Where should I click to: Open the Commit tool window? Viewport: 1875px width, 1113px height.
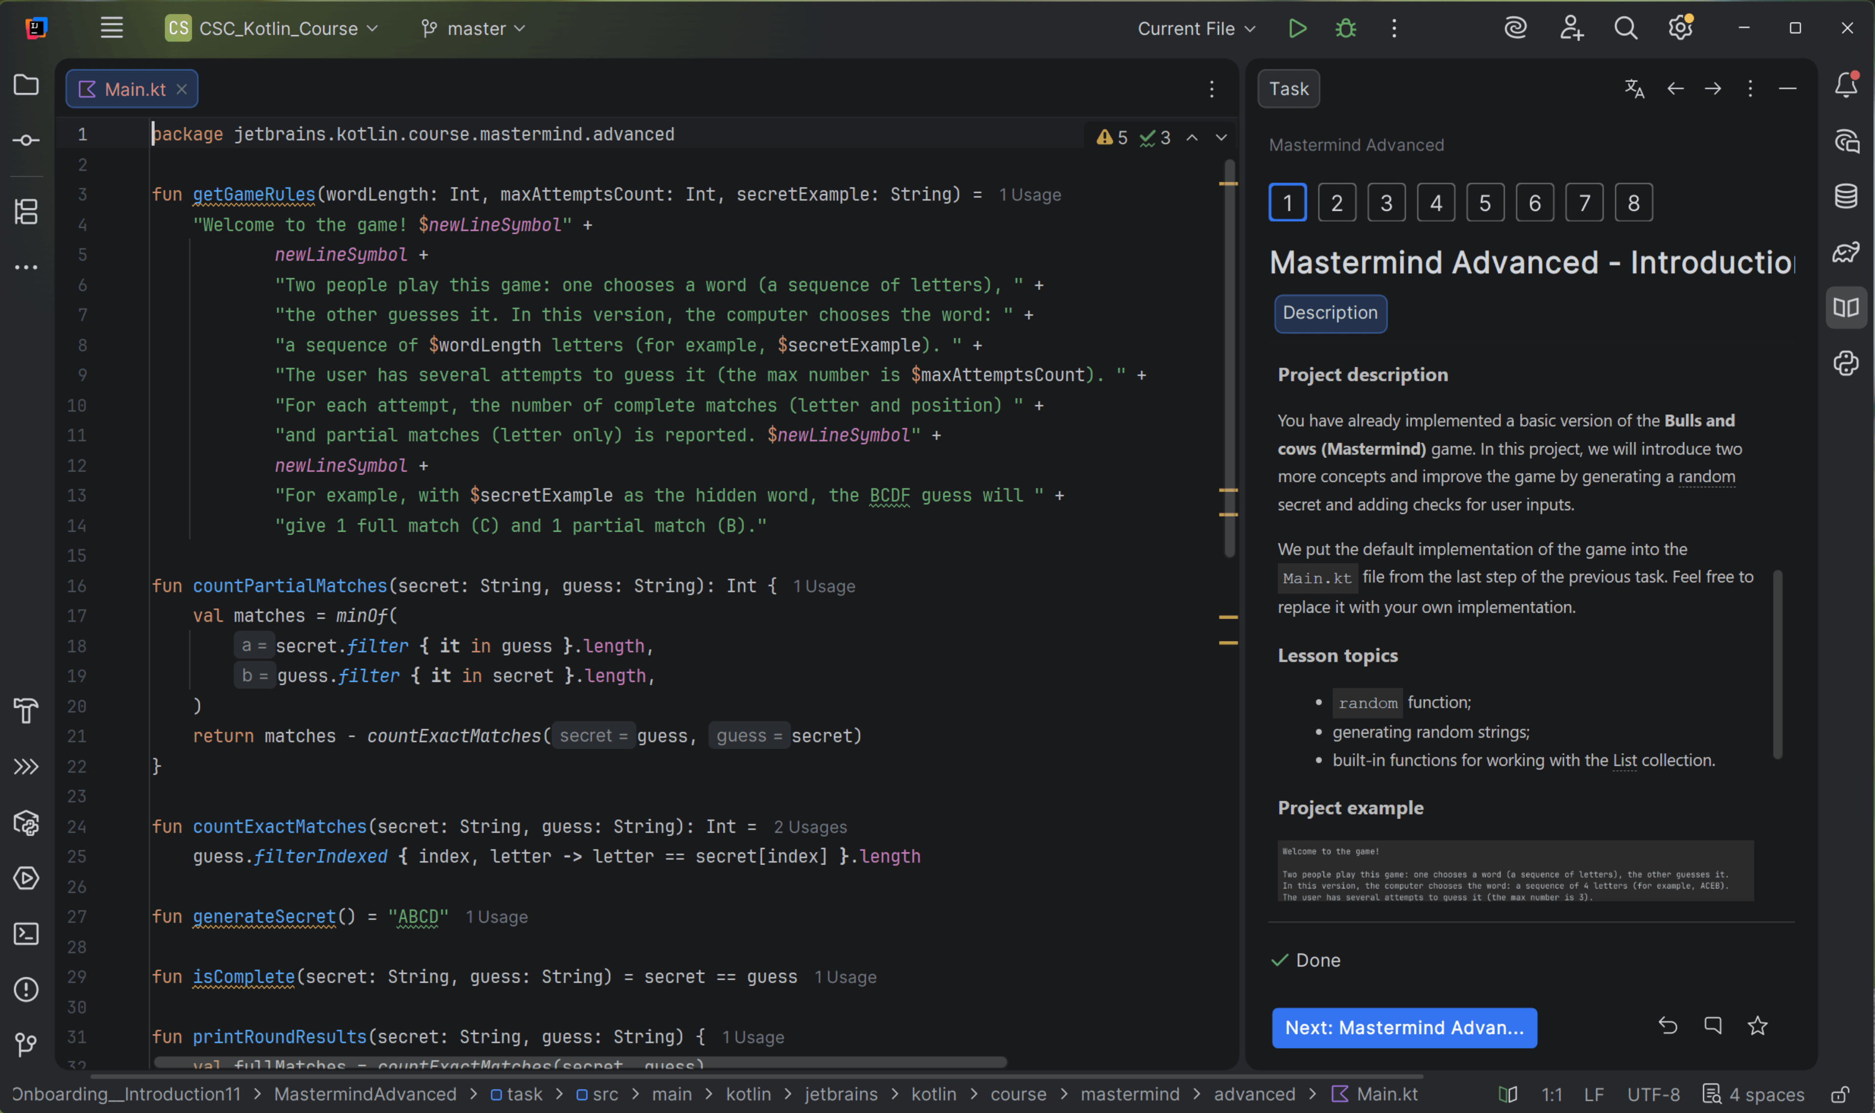pyautogui.click(x=26, y=140)
